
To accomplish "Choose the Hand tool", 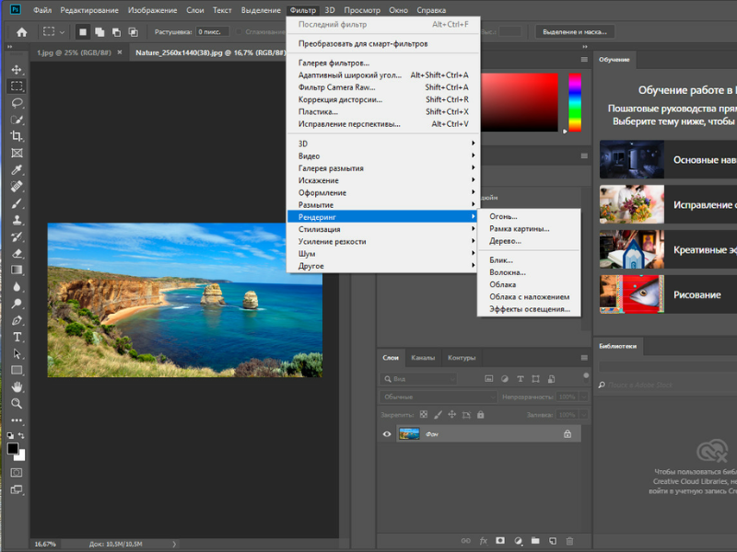I will tap(17, 386).
